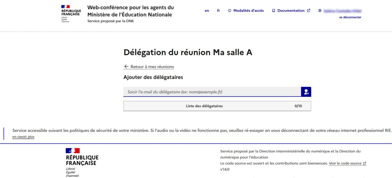The width and height of the screenshot is (392, 178).
Task: Click the Délégation du réunion Ma salle A heading
Action: click(x=188, y=53)
